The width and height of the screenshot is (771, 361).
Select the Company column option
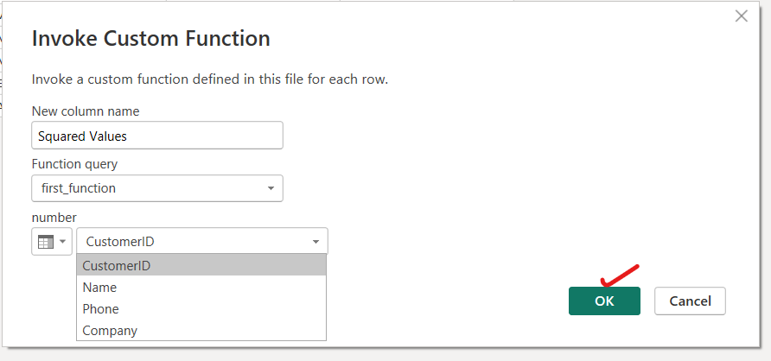[110, 331]
